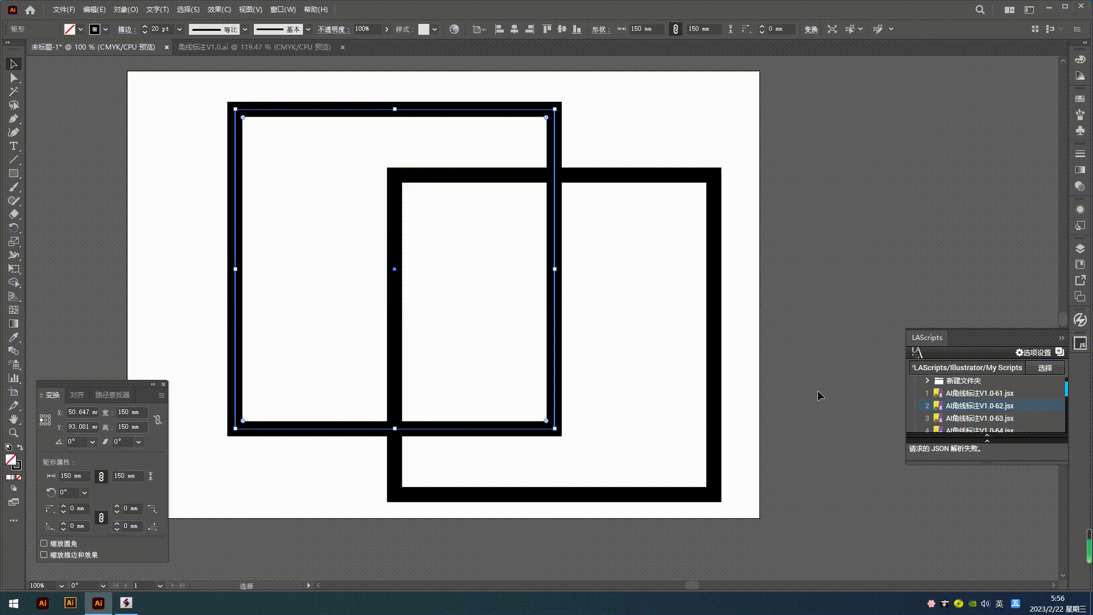Switch to 角线标注V1.0.ai document tab
Image resolution: width=1093 pixels, height=615 pixels.
254,47
